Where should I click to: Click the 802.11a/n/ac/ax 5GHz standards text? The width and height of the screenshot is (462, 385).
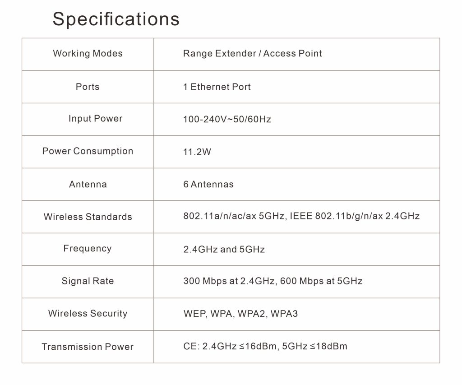click(x=234, y=216)
